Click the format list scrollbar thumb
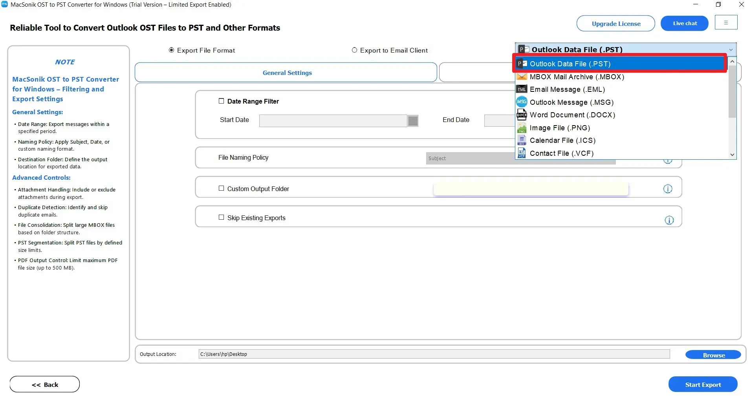Screen dimensions: 751x401 pyautogui.click(x=732, y=92)
